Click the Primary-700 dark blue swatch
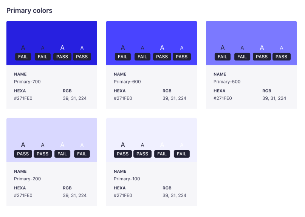 coord(52,43)
